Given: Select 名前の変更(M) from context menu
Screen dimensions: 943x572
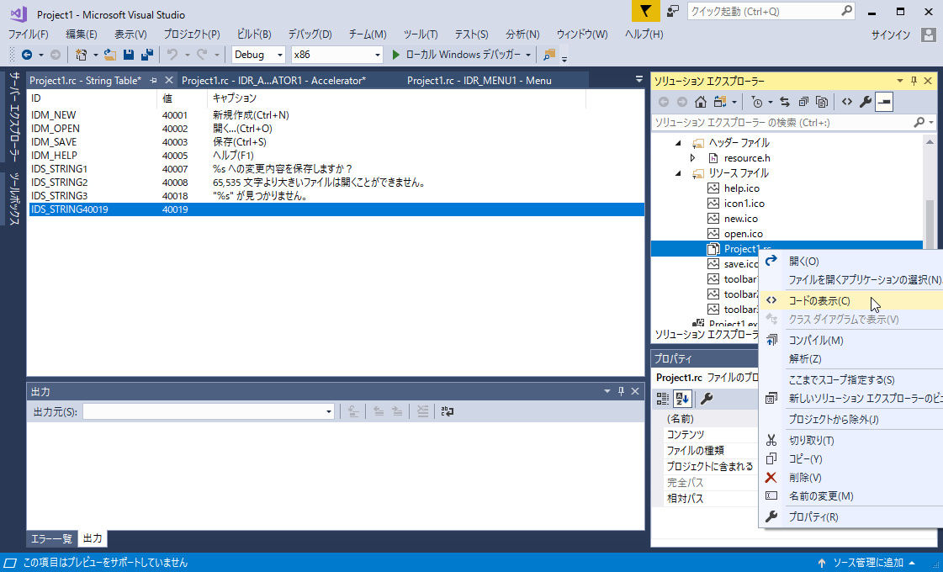Looking at the screenshot, I should [821, 496].
